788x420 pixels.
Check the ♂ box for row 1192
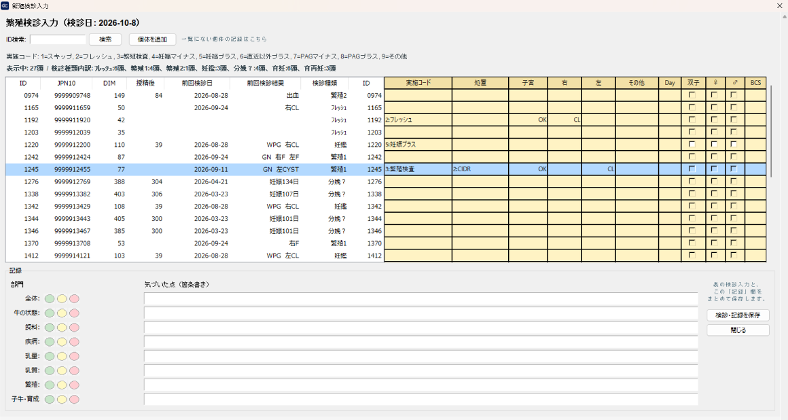(734, 120)
